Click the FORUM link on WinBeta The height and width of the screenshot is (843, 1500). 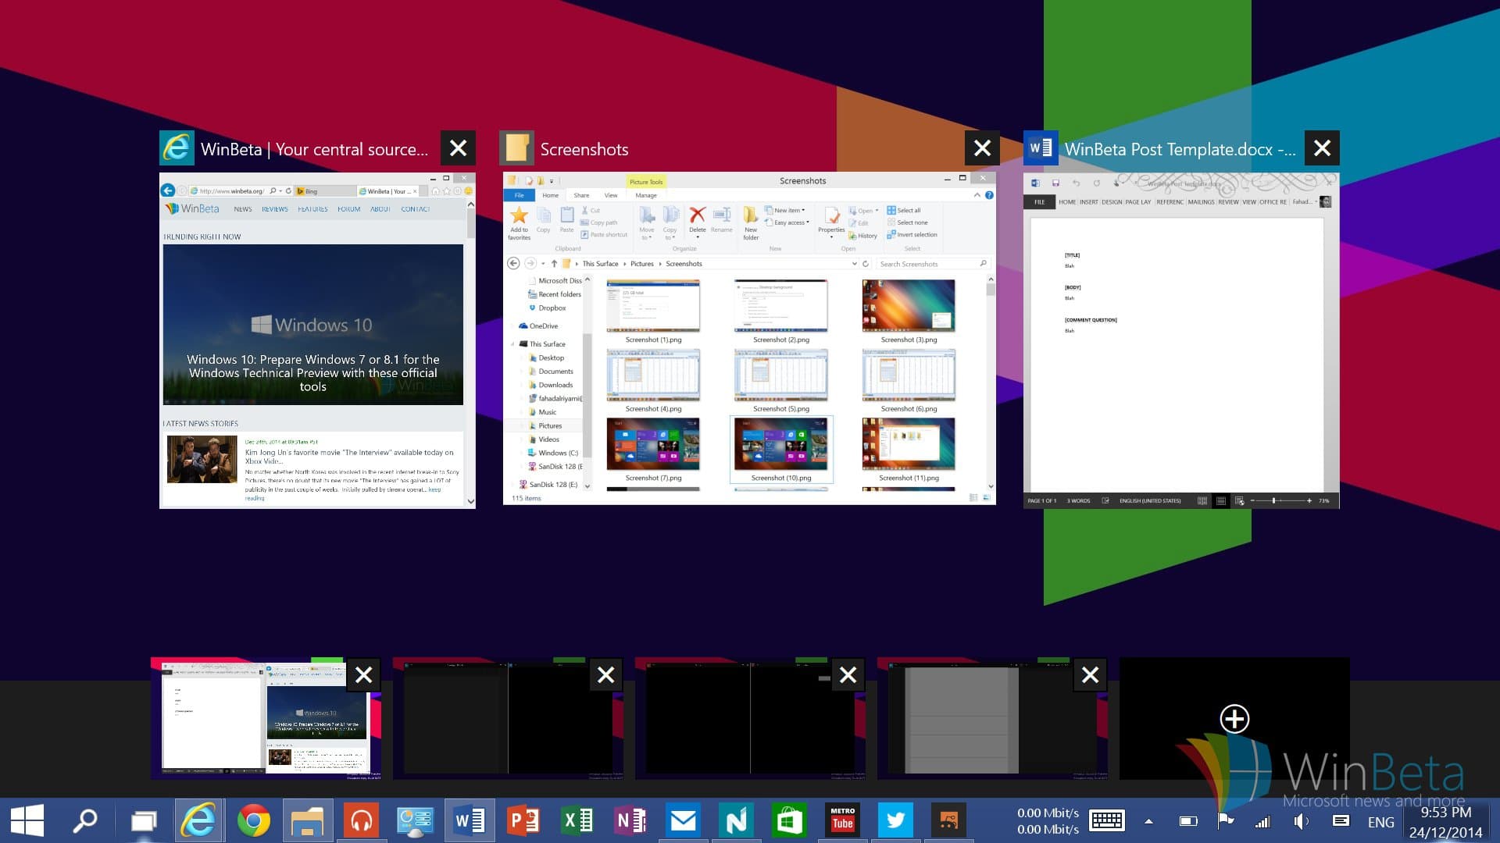point(348,209)
